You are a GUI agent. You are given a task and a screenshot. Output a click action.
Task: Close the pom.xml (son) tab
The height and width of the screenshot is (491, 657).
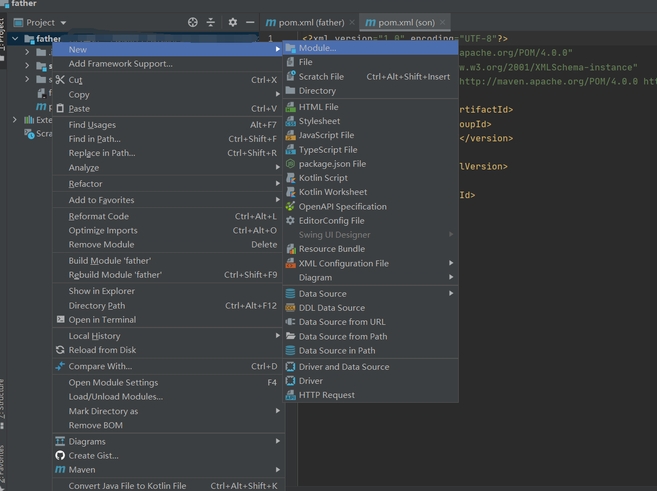coord(443,22)
